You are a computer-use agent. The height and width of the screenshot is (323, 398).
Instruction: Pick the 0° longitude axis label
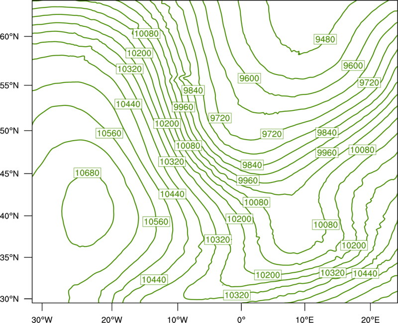point(241,320)
